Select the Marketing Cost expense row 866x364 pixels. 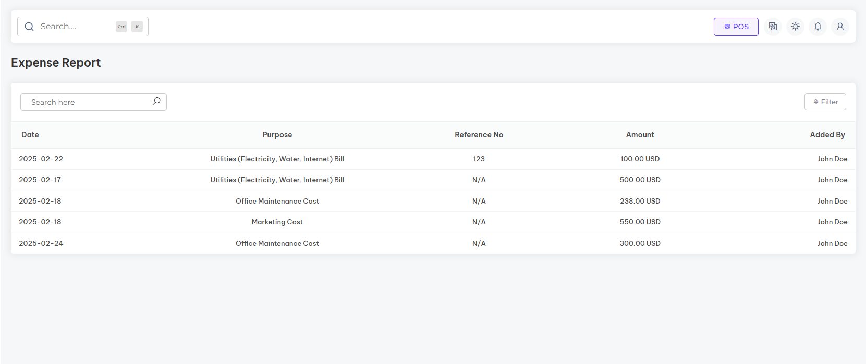tap(277, 222)
